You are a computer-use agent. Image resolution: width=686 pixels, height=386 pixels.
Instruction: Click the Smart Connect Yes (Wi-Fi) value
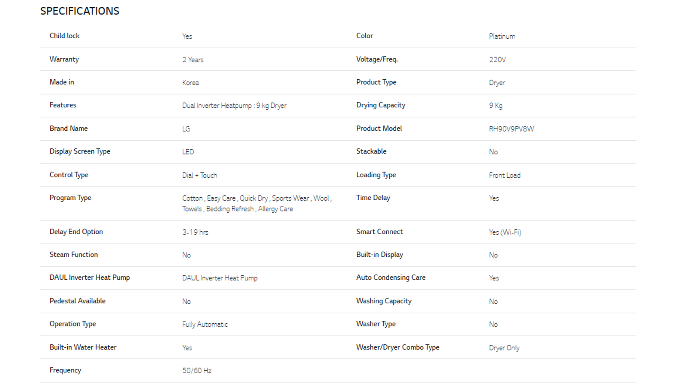(x=505, y=232)
